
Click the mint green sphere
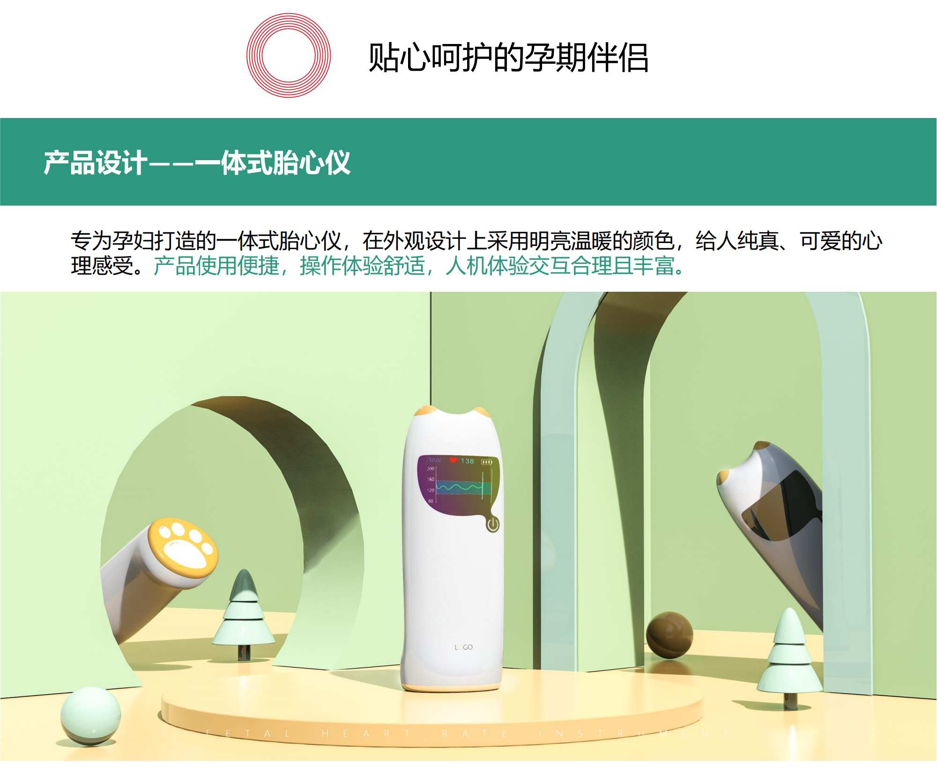pyautogui.click(x=90, y=716)
